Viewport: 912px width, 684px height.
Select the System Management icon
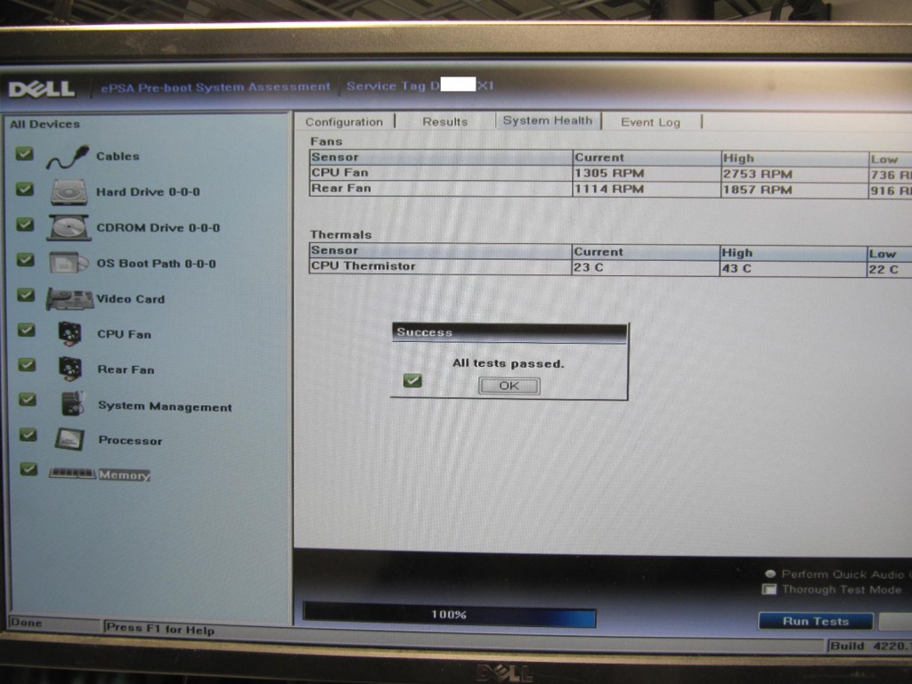pos(73,403)
